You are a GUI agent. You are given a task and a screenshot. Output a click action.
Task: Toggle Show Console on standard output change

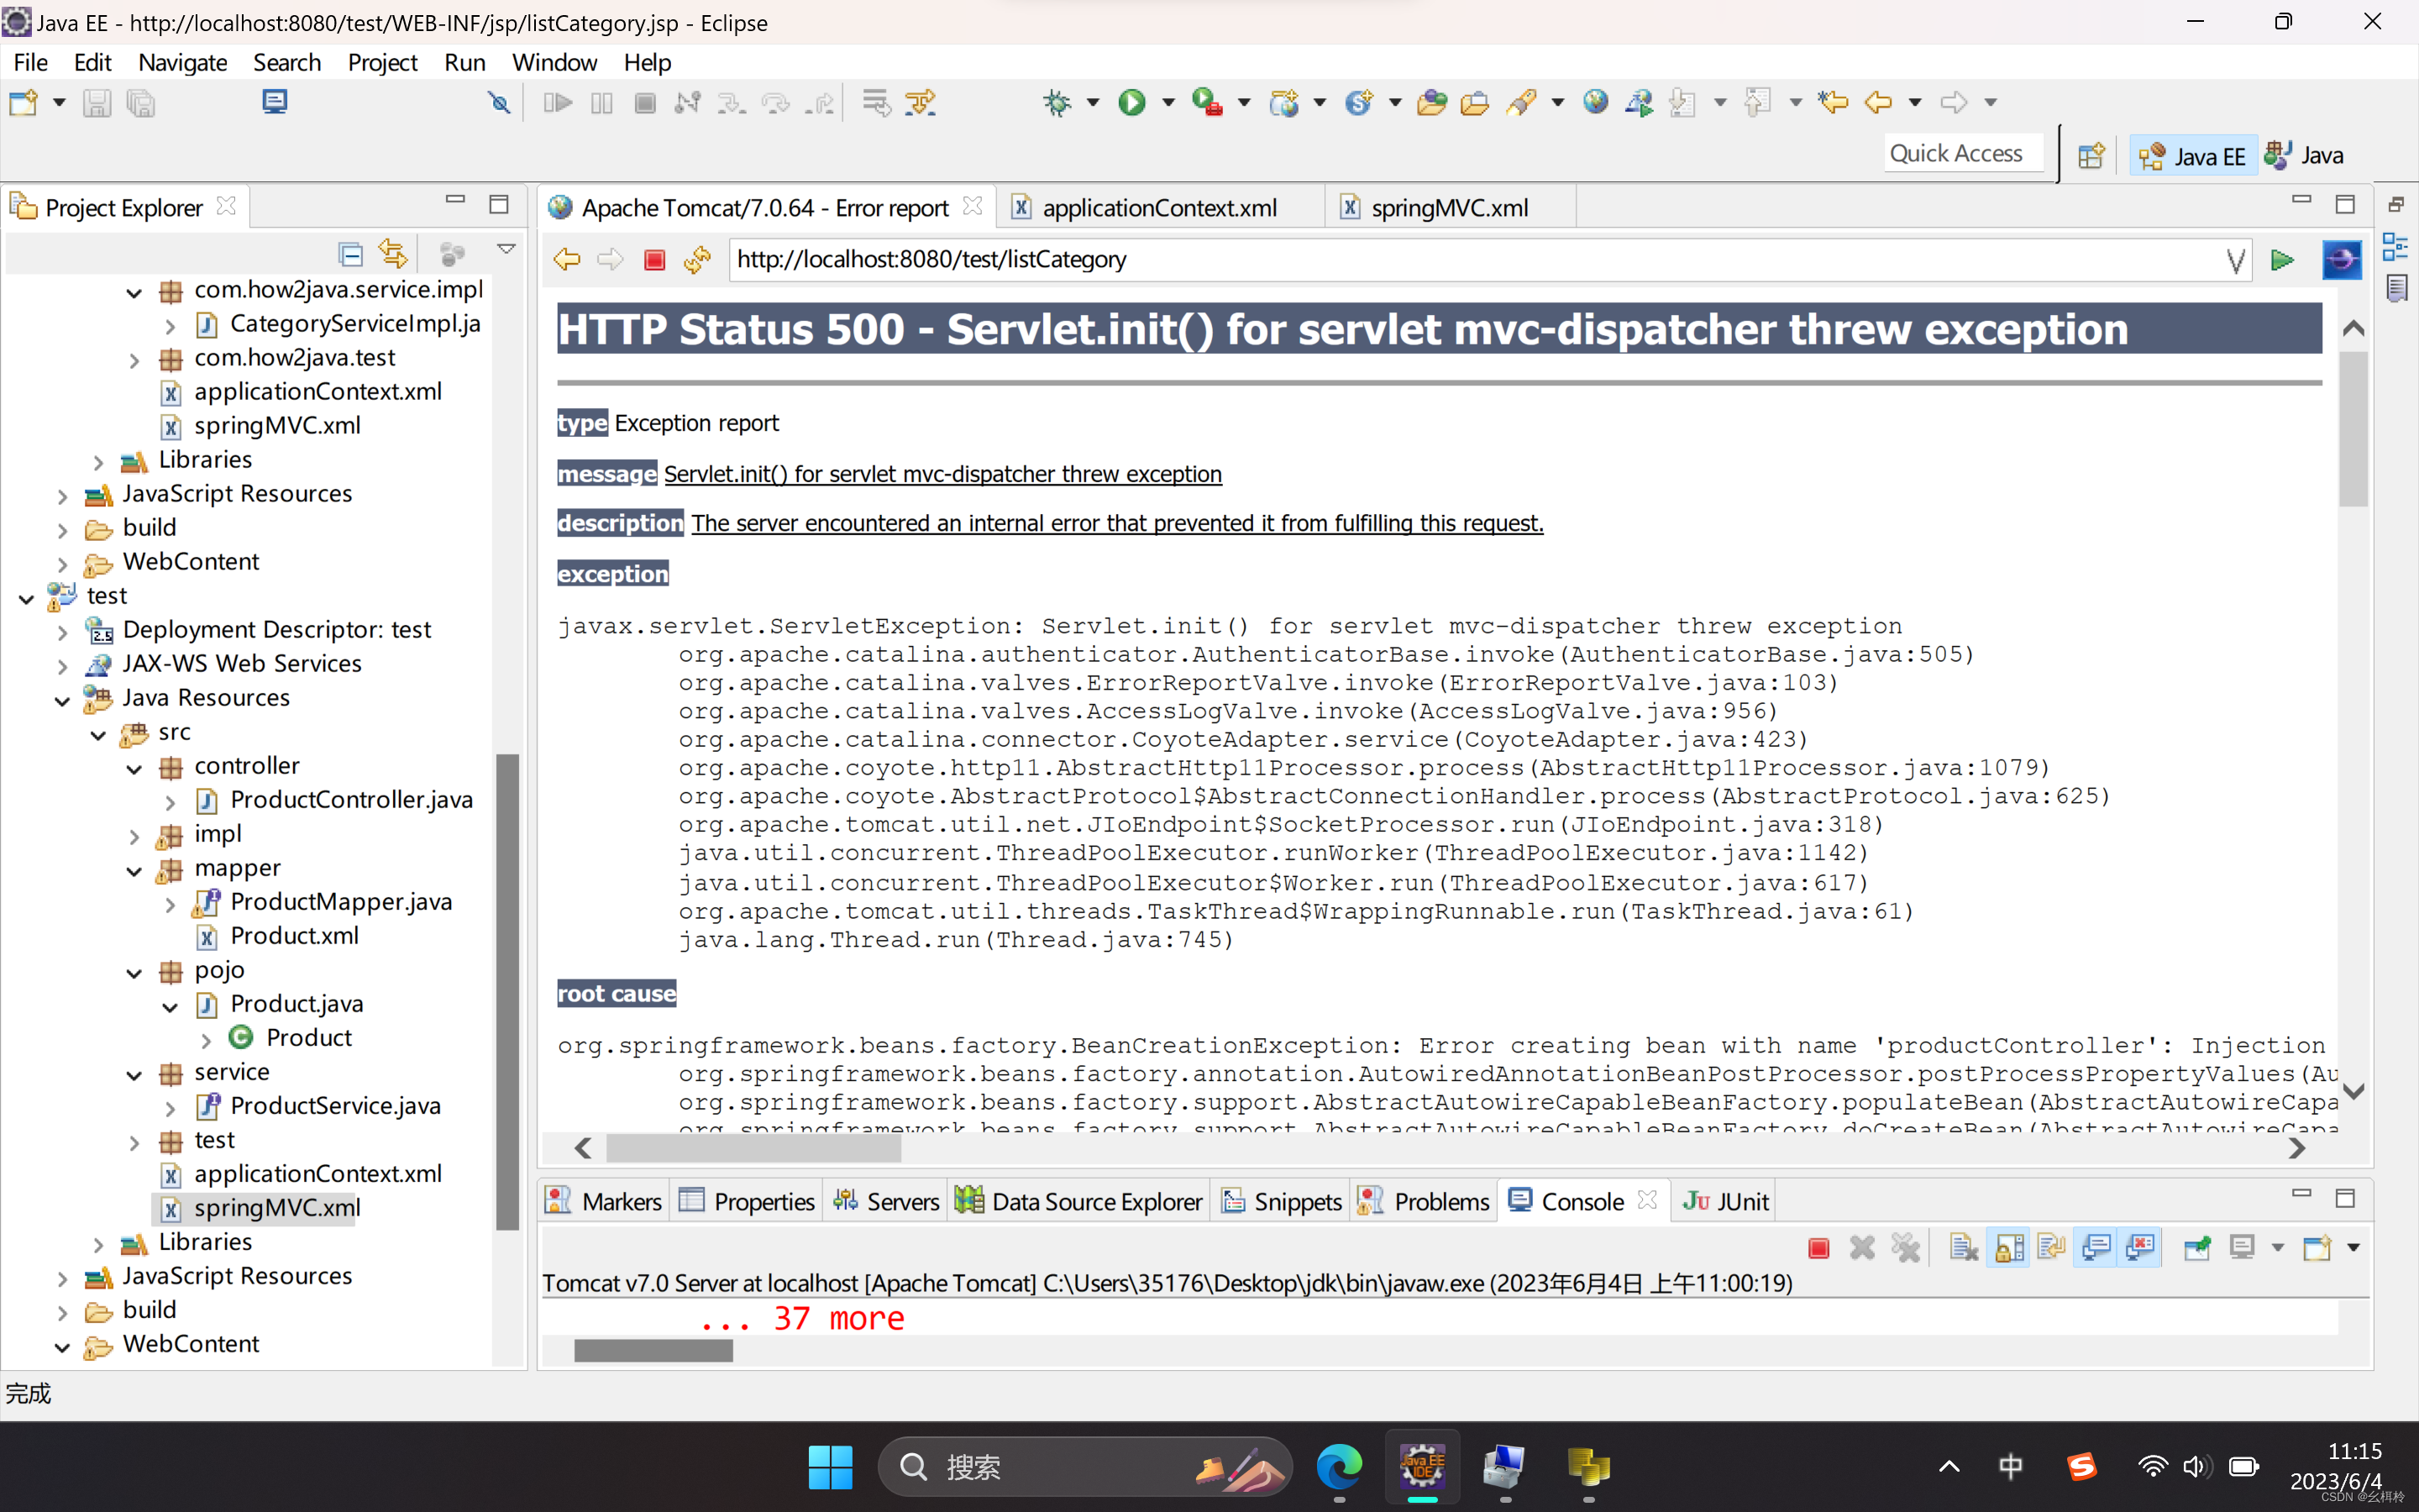(x=2095, y=1247)
